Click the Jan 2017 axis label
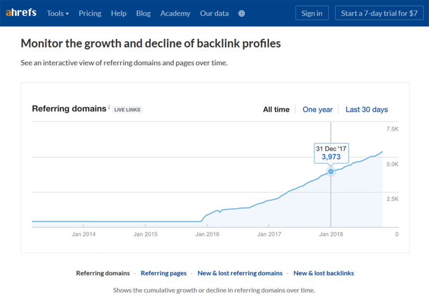This screenshot has width=429, height=306. point(269,234)
